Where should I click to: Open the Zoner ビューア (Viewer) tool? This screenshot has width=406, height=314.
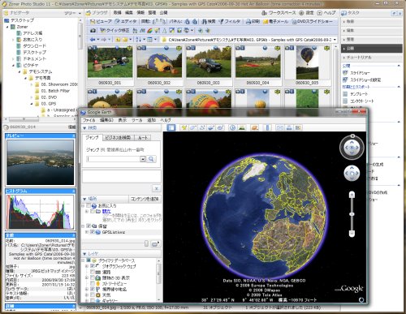101,21
